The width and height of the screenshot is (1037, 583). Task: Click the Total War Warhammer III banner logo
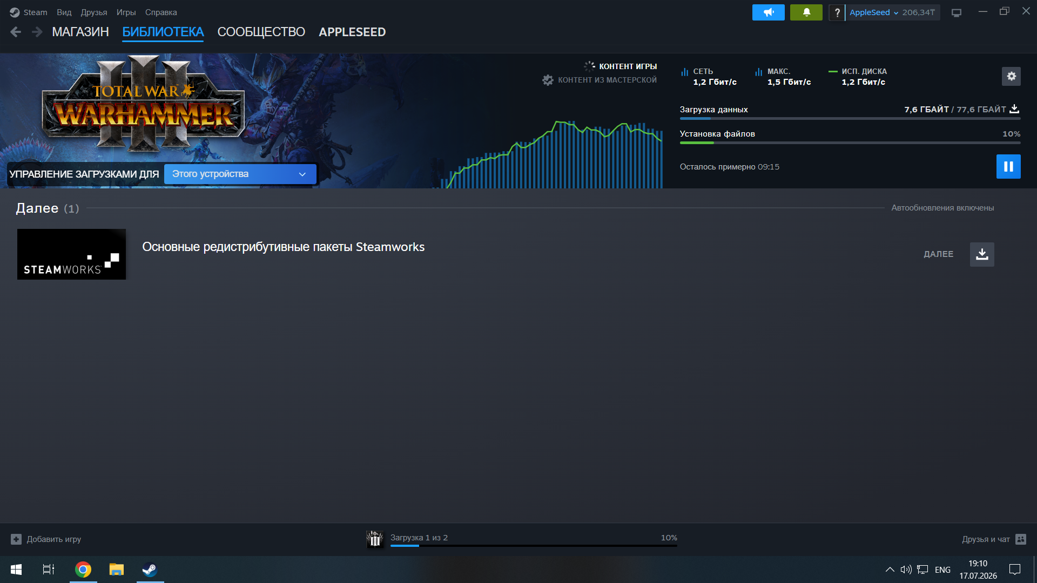[143, 104]
